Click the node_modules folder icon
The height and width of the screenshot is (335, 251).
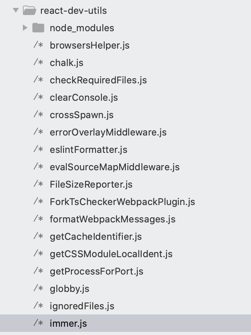(x=38, y=28)
